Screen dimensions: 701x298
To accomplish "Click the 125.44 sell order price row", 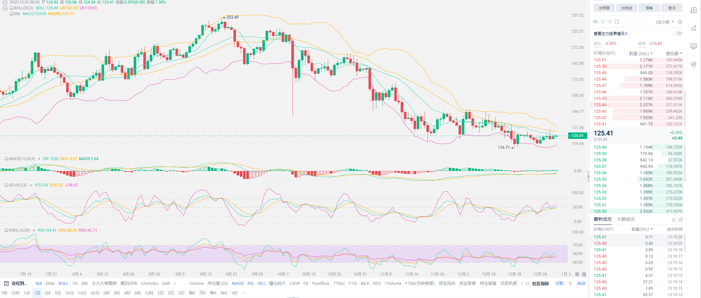I will pos(600,105).
